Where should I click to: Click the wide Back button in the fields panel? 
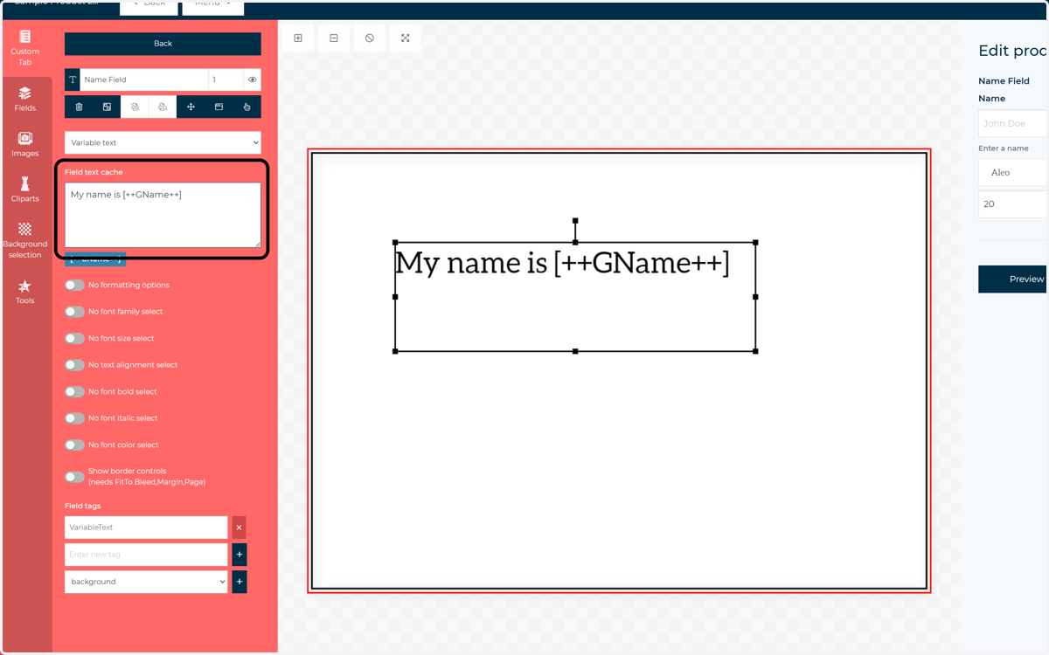163,44
